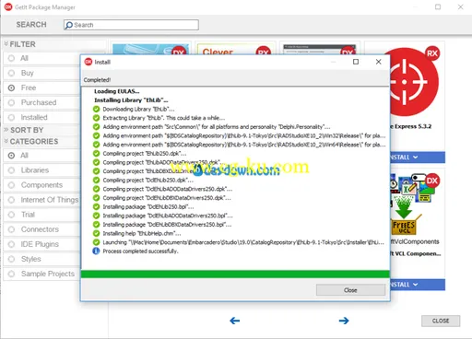Select the Connectors category radio button
The image size is (472, 339).
pyautogui.click(x=11, y=229)
